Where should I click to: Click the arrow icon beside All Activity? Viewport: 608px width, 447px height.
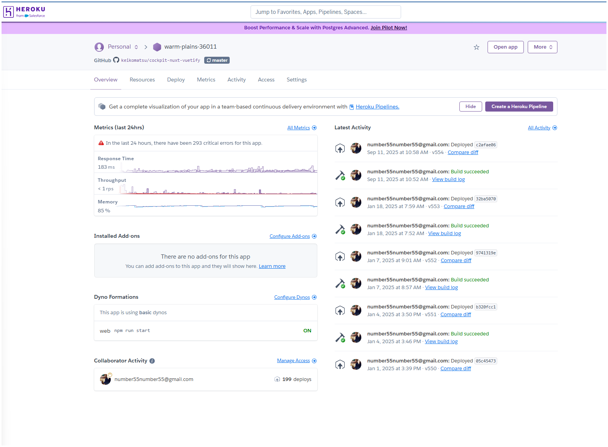[x=555, y=128]
